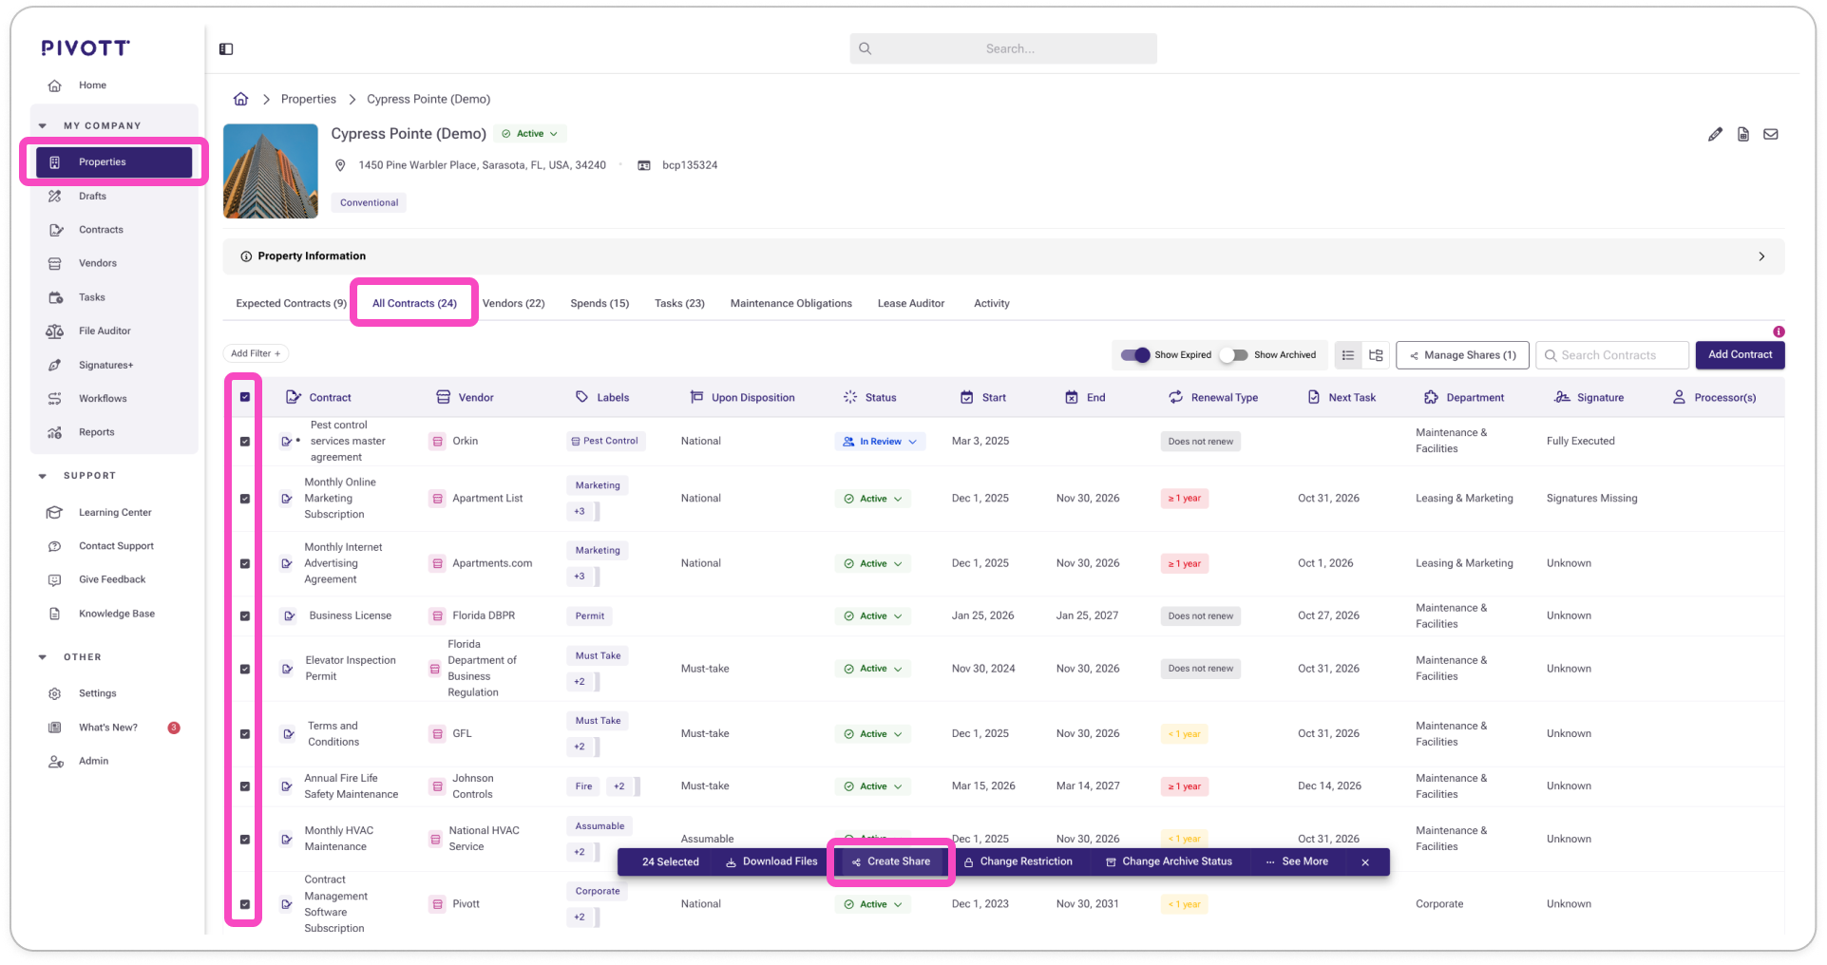Click See More in the action bar
Screen dimensions: 1827x965
(x=1297, y=862)
